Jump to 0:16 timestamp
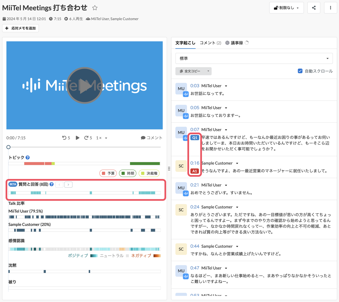This screenshot has width=339, height=302. (x=195, y=163)
